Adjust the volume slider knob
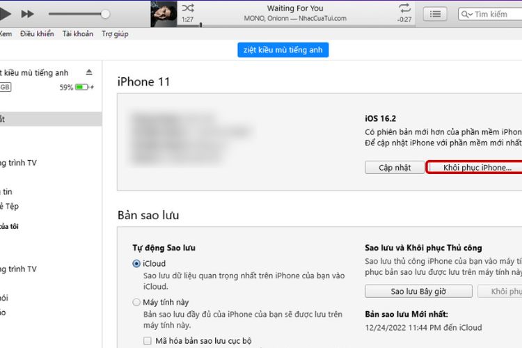The height and width of the screenshot is (348, 522). point(105,14)
